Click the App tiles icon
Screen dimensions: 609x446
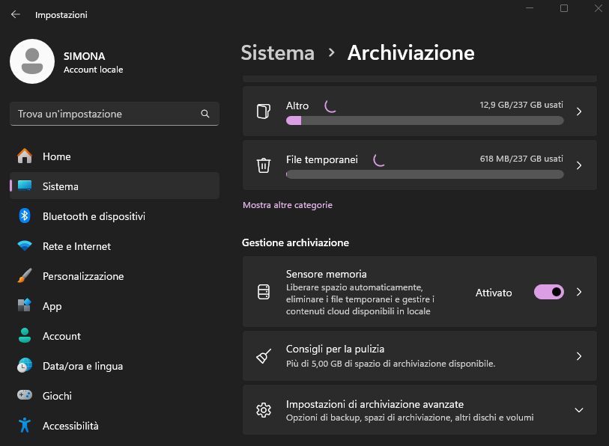click(x=25, y=305)
